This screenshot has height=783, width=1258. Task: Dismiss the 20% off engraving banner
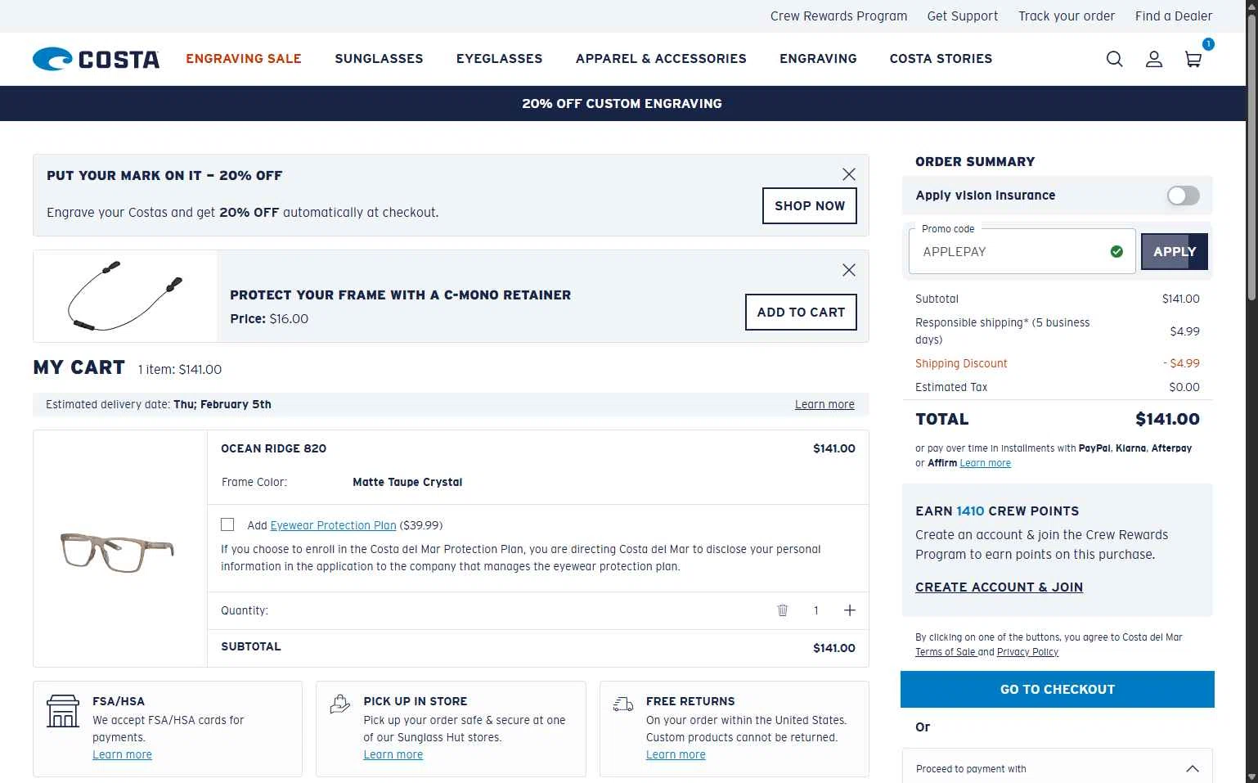pos(849,174)
